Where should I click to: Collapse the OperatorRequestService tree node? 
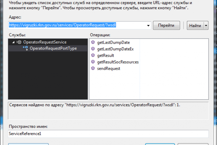click(x=14, y=42)
